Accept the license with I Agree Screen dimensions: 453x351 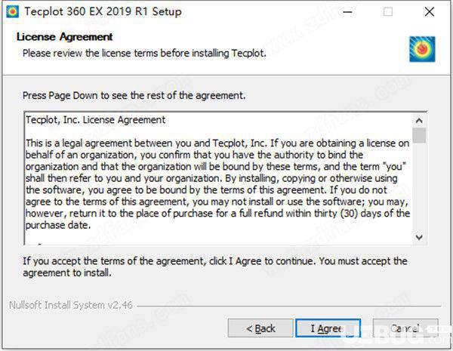[328, 328]
